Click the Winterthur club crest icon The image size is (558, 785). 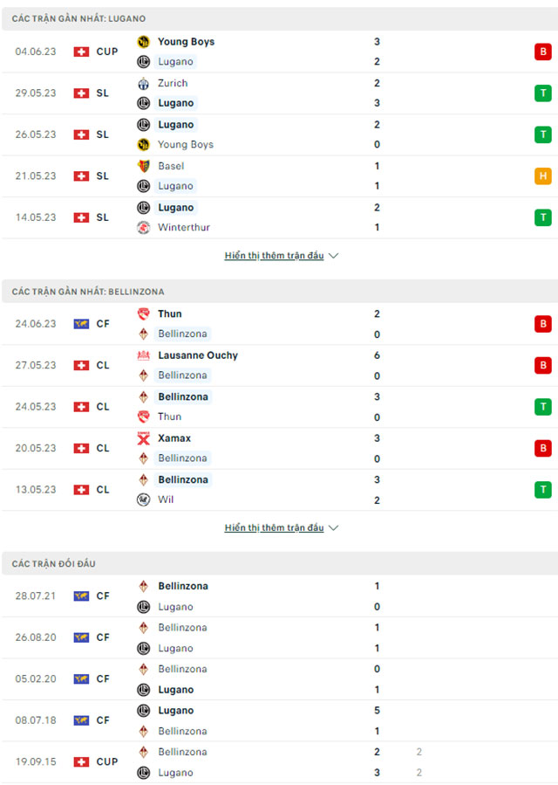tap(144, 228)
